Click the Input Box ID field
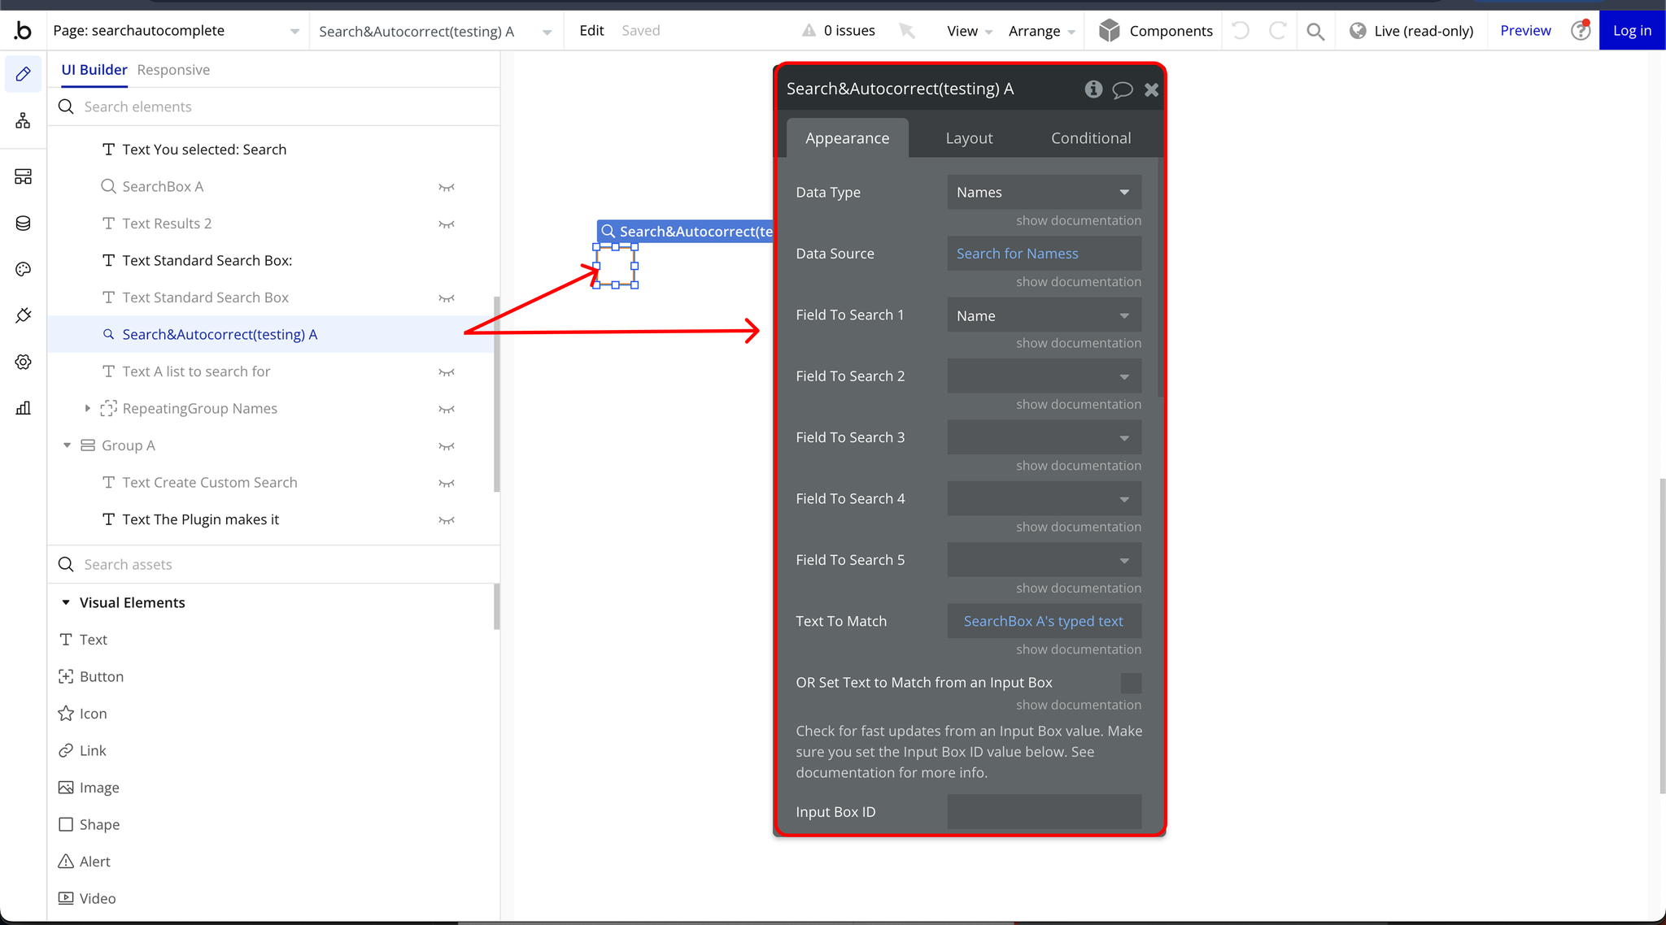The width and height of the screenshot is (1666, 925). point(1044,812)
